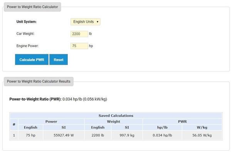This screenshot has height=153, width=231.
Task: Click the Power column header
Action: click(x=51, y=121)
